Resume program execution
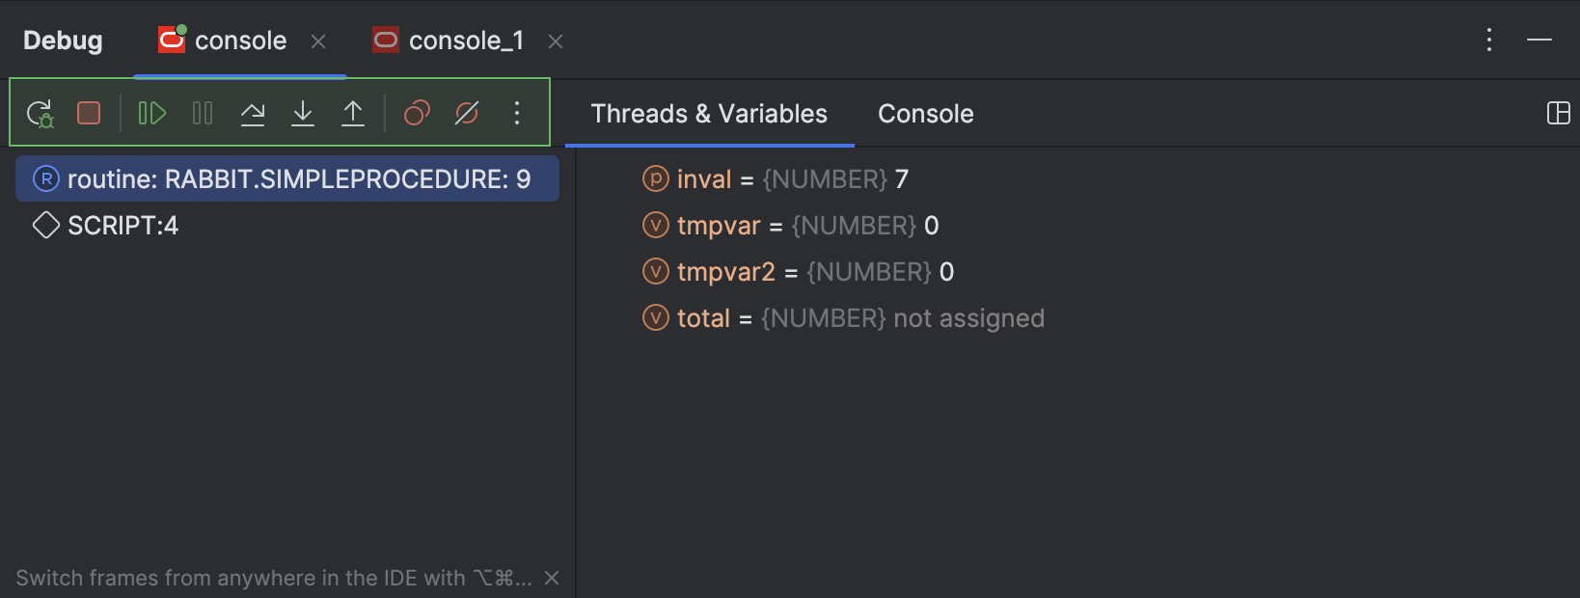This screenshot has height=598, width=1580. (152, 113)
